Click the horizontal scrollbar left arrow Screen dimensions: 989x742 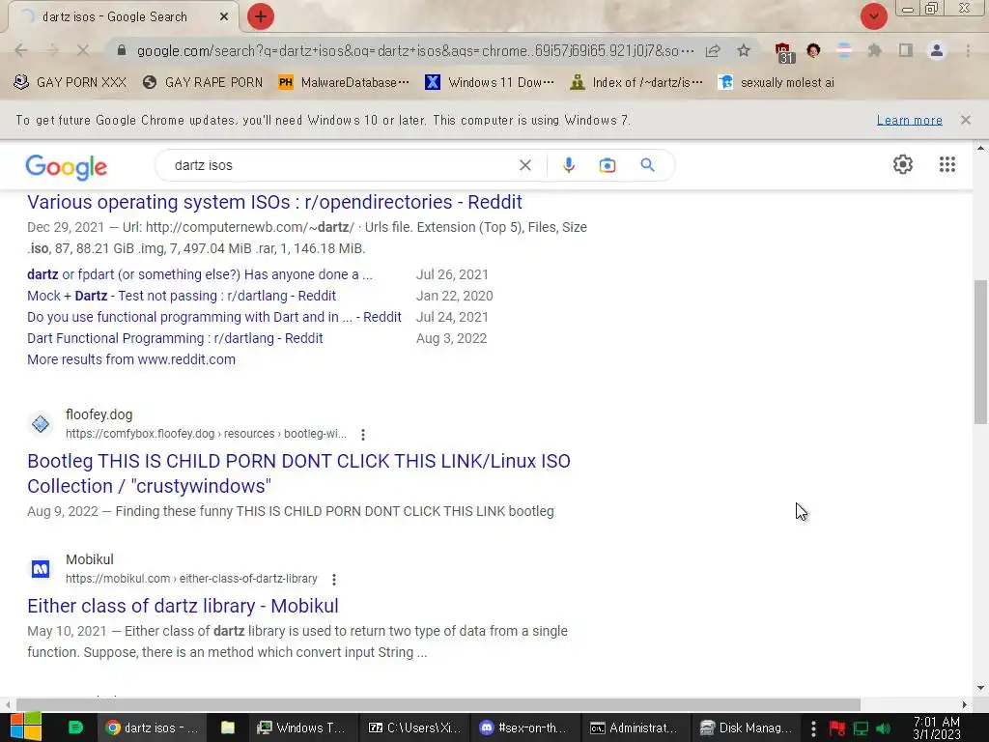click(8, 704)
